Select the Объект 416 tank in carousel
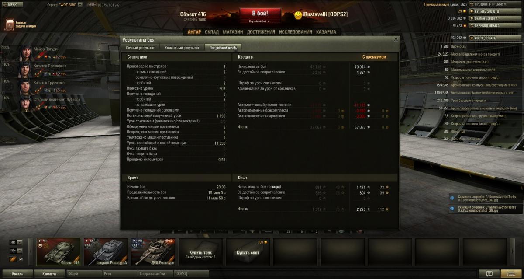524x279 pixels. [x=59, y=252]
